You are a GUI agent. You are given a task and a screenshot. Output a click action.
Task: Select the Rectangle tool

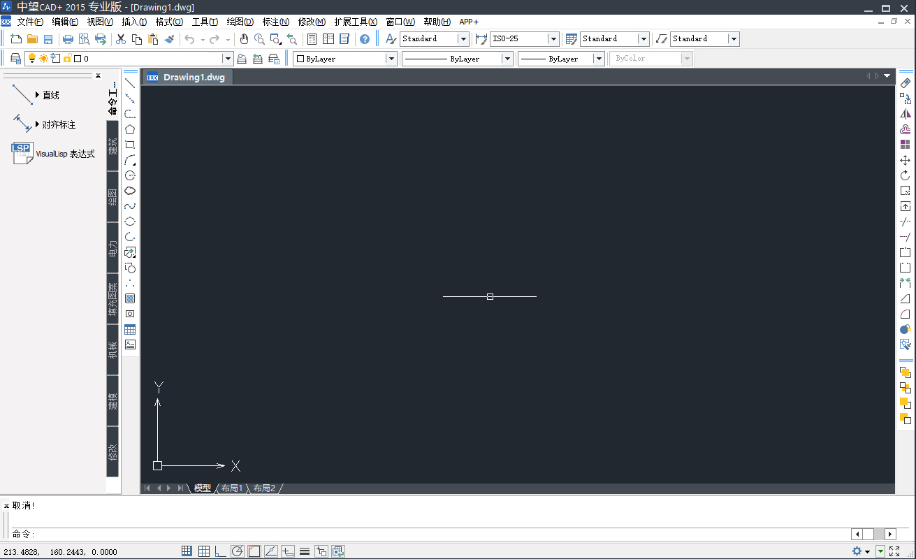coord(130,145)
